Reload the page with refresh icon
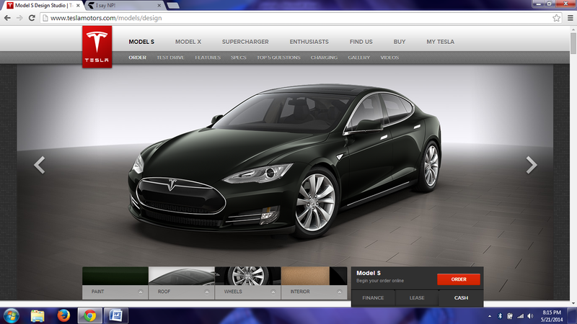This screenshot has width=577, height=324. [x=32, y=18]
